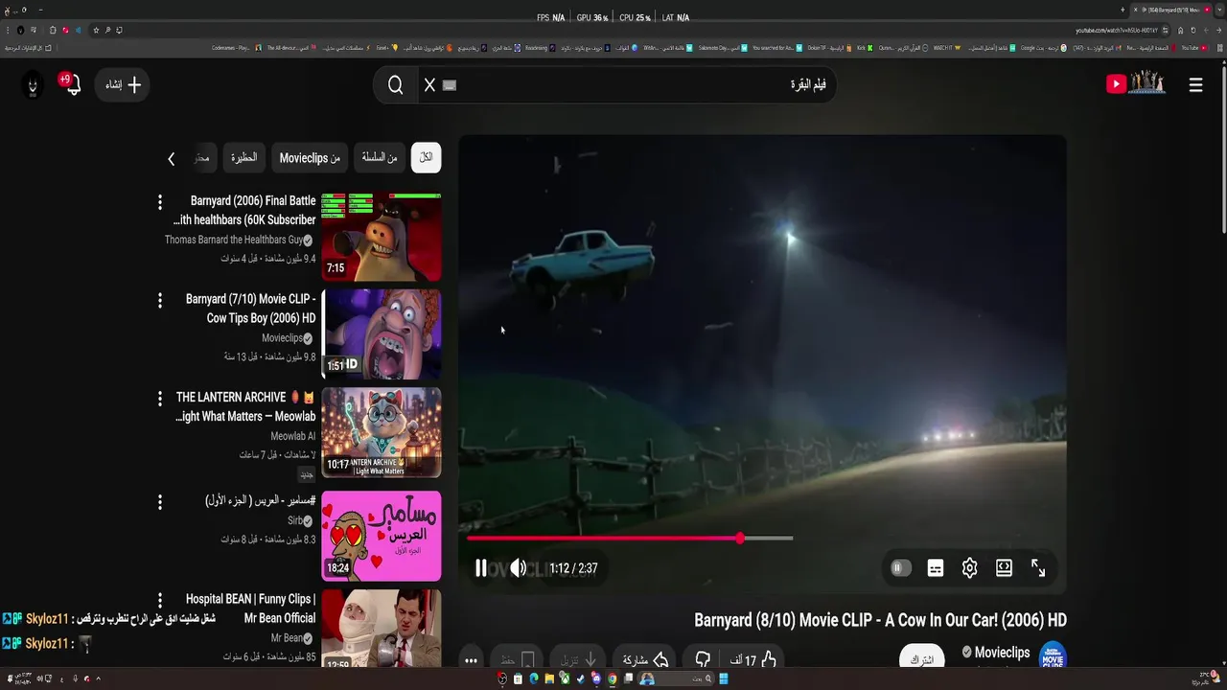
Task: Open File Explorer from the taskbar
Action: [549, 678]
